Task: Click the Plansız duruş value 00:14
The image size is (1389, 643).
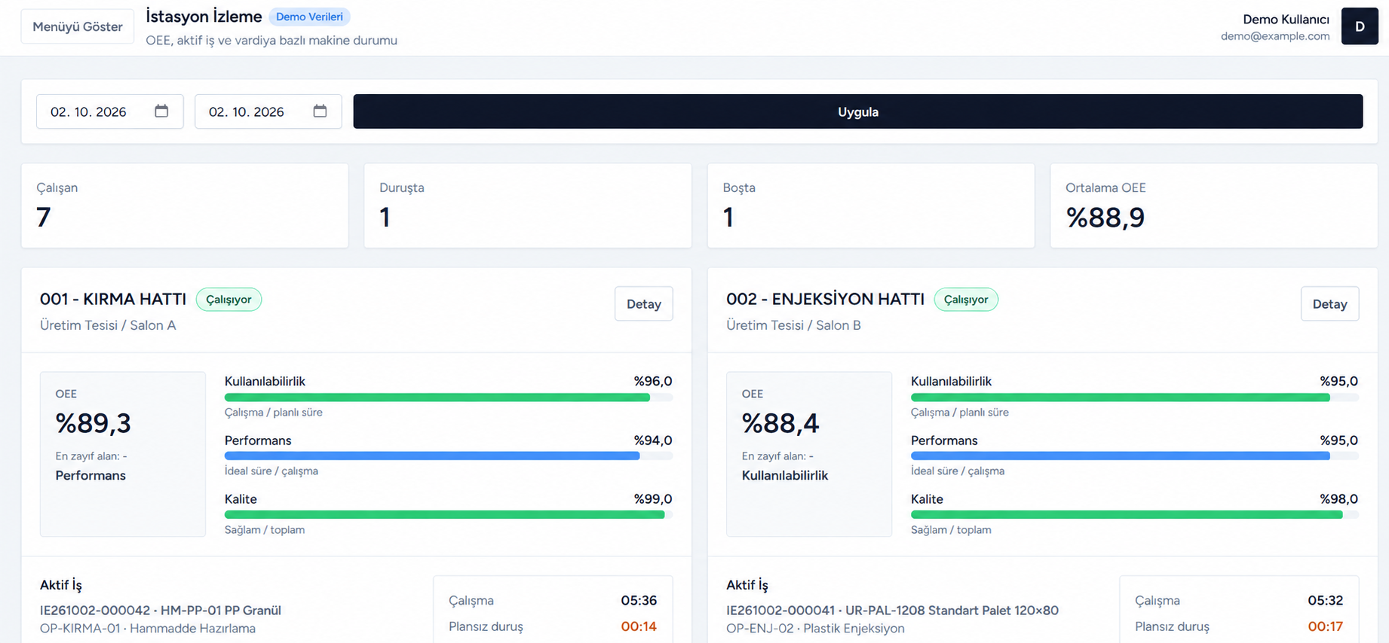Action: [x=639, y=626]
